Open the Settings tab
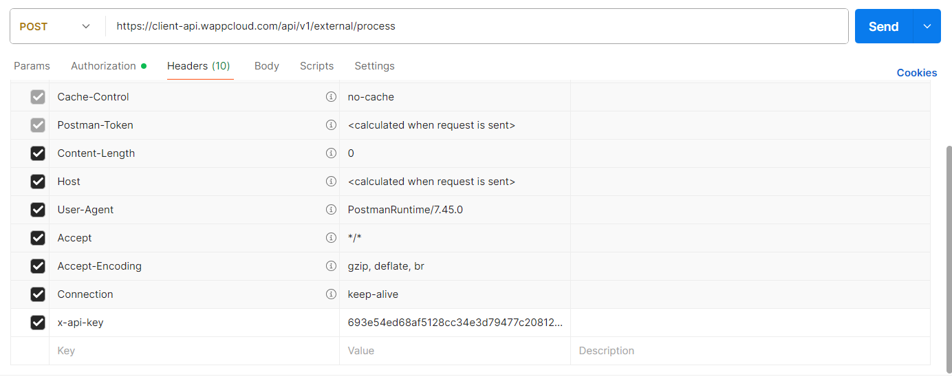The image size is (952, 379). pos(374,66)
